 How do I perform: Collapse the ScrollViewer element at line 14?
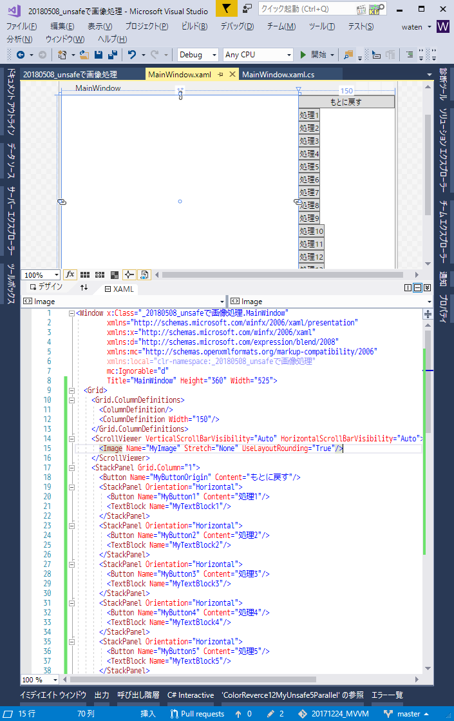(71, 439)
